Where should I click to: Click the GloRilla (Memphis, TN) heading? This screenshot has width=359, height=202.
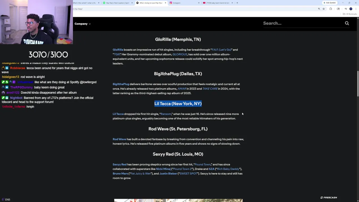(178, 39)
